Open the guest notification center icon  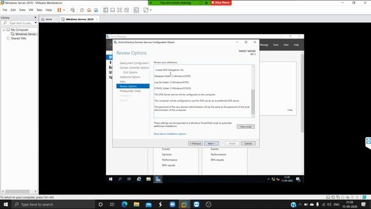click(x=298, y=179)
